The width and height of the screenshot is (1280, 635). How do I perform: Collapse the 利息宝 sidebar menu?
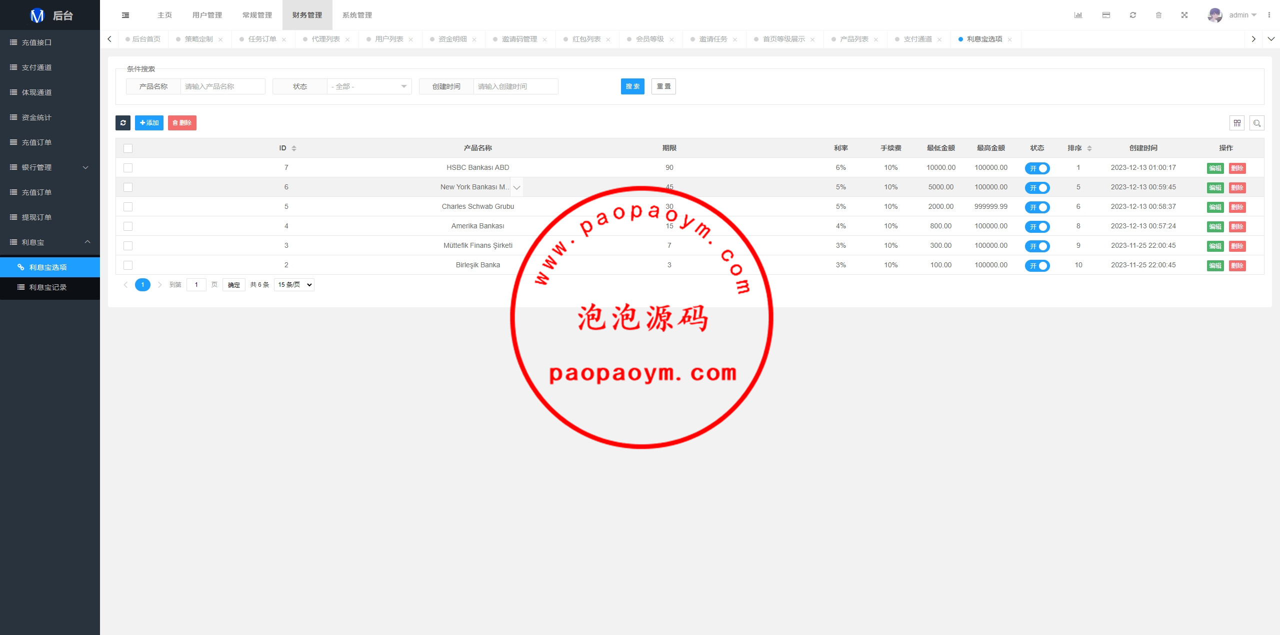click(50, 242)
